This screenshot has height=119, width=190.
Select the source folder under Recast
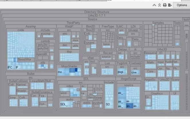click(x=106, y=57)
